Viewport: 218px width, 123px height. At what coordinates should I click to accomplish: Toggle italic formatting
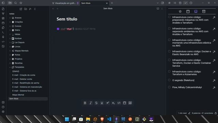(91, 103)
